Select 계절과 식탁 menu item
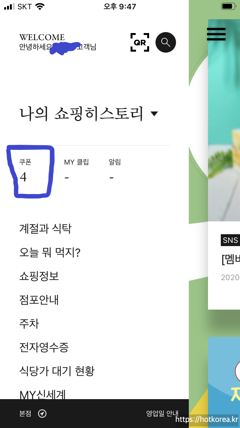The width and height of the screenshot is (240, 428). point(45,229)
